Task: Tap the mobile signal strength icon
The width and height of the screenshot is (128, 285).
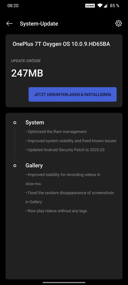Action: [x=106, y=6]
